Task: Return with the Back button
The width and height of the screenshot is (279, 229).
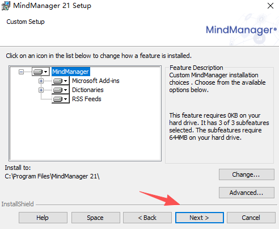Action: click(147, 218)
